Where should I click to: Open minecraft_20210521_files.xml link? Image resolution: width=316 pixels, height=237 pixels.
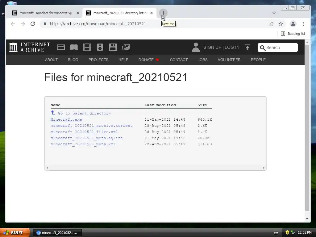pos(84,132)
